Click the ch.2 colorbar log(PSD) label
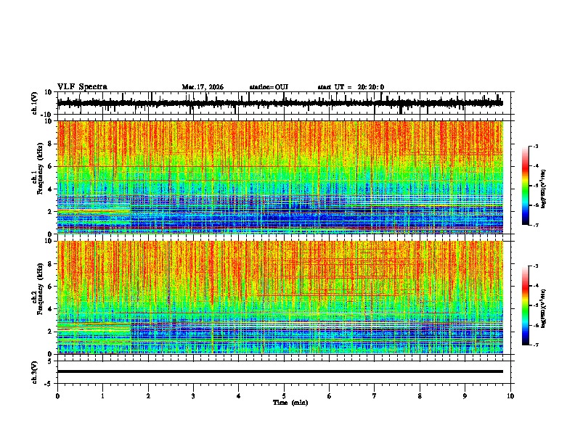The width and height of the screenshot is (575, 444). click(x=544, y=309)
